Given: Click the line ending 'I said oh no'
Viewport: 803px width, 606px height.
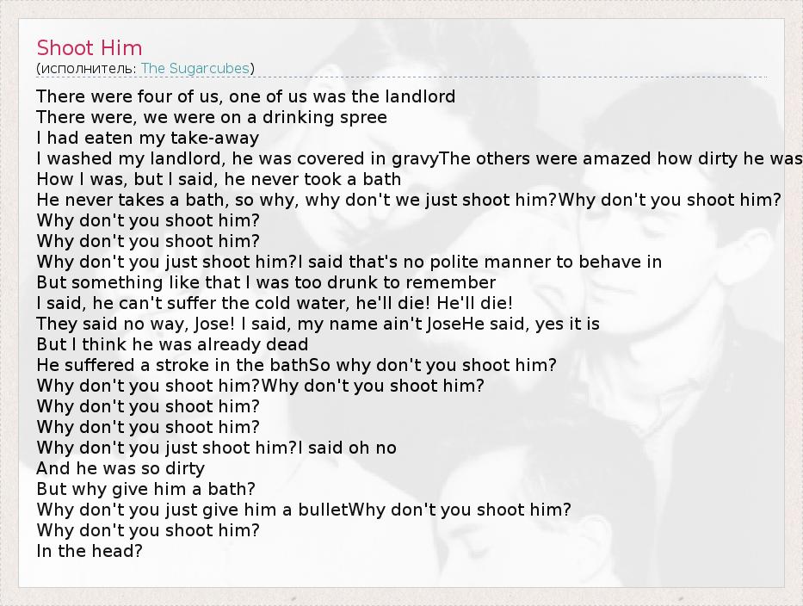Looking at the screenshot, I should pos(216,448).
